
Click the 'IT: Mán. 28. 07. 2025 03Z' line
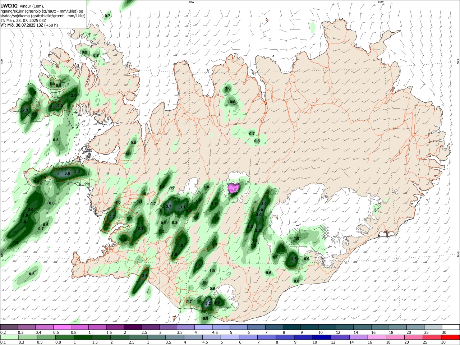click(x=23, y=20)
